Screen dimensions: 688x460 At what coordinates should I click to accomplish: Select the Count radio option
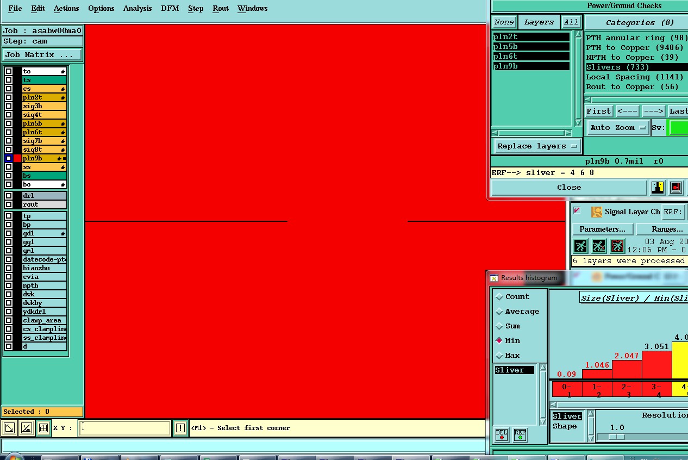pos(499,297)
